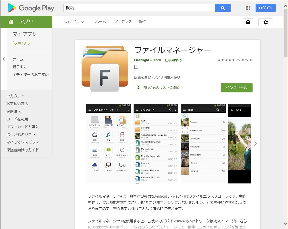
Task: Click 広告を含む · アプリ内購入あり text
Action: tap(157, 77)
